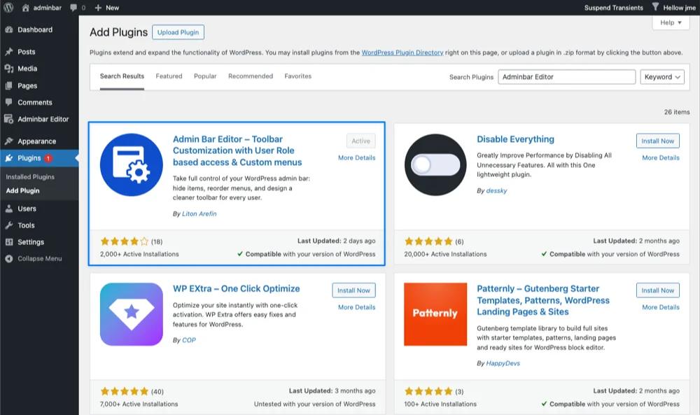700x415 pixels.
Task: Open Media library from the sidebar icon
Action: coord(10,69)
